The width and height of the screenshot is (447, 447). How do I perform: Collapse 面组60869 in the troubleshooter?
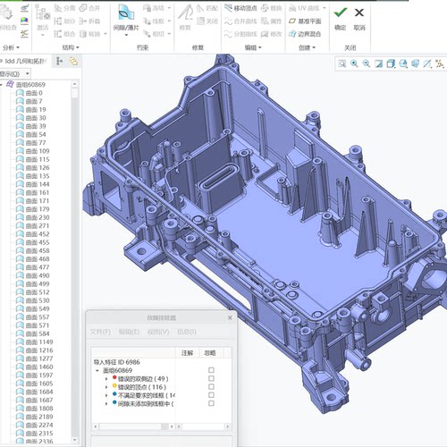point(97,370)
